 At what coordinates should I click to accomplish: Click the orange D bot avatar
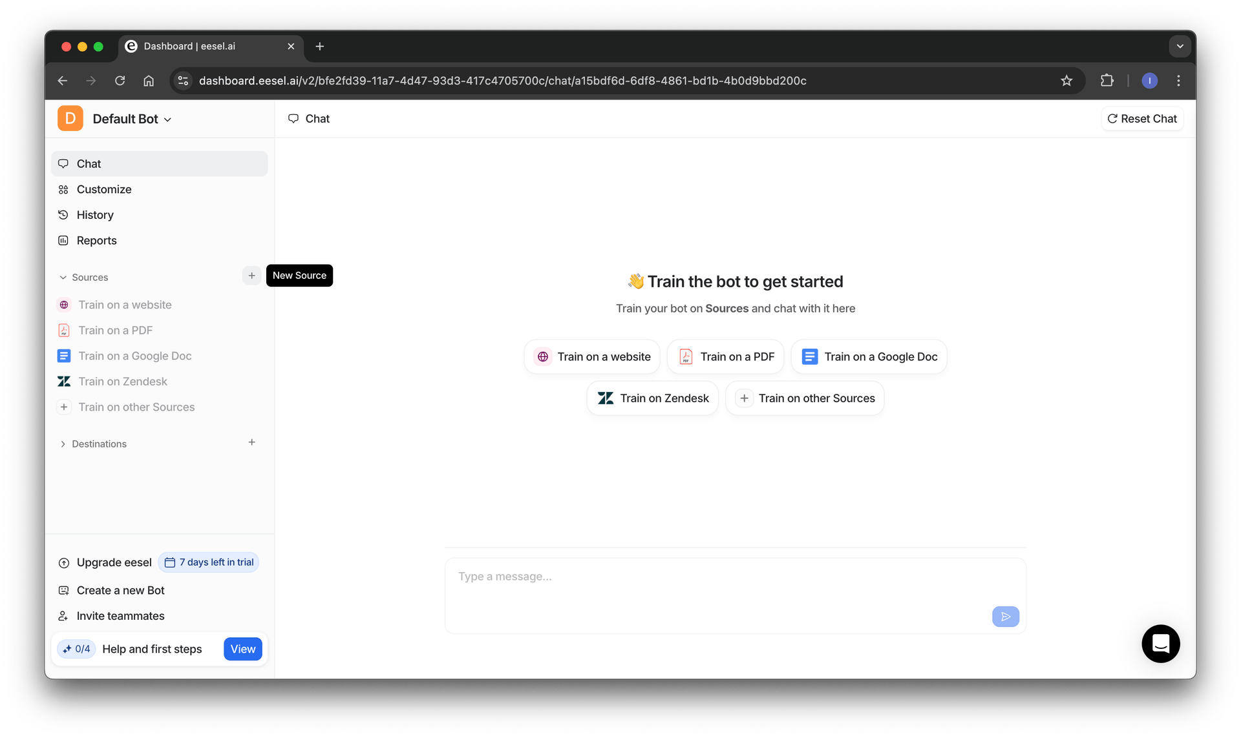[70, 118]
